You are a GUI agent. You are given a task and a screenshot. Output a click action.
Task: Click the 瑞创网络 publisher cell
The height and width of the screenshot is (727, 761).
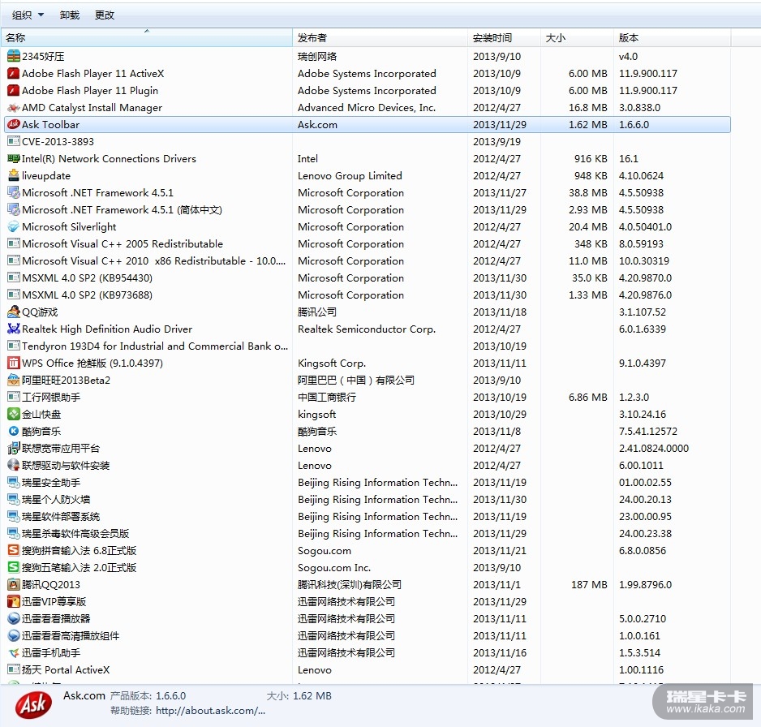[x=317, y=56]
